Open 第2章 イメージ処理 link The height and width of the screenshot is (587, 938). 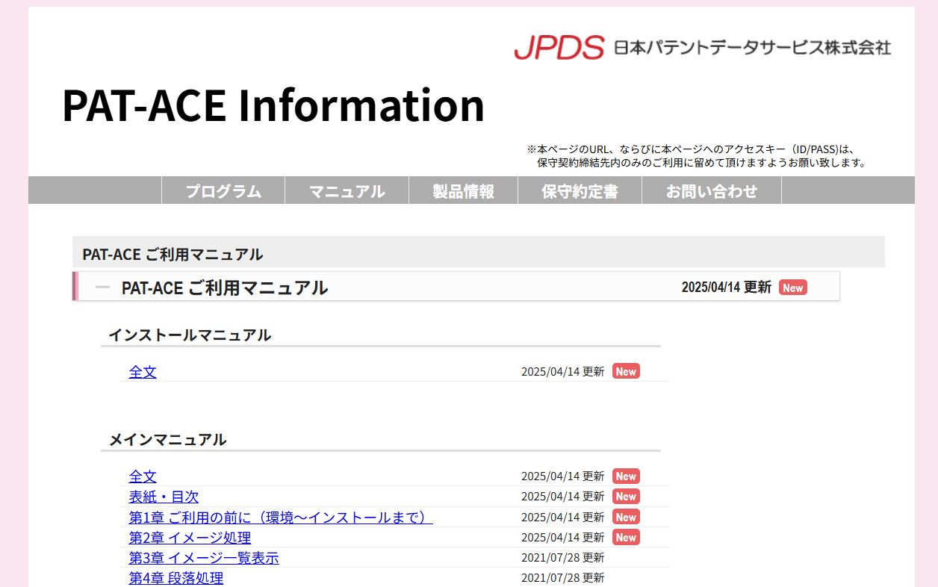point(190,537)
